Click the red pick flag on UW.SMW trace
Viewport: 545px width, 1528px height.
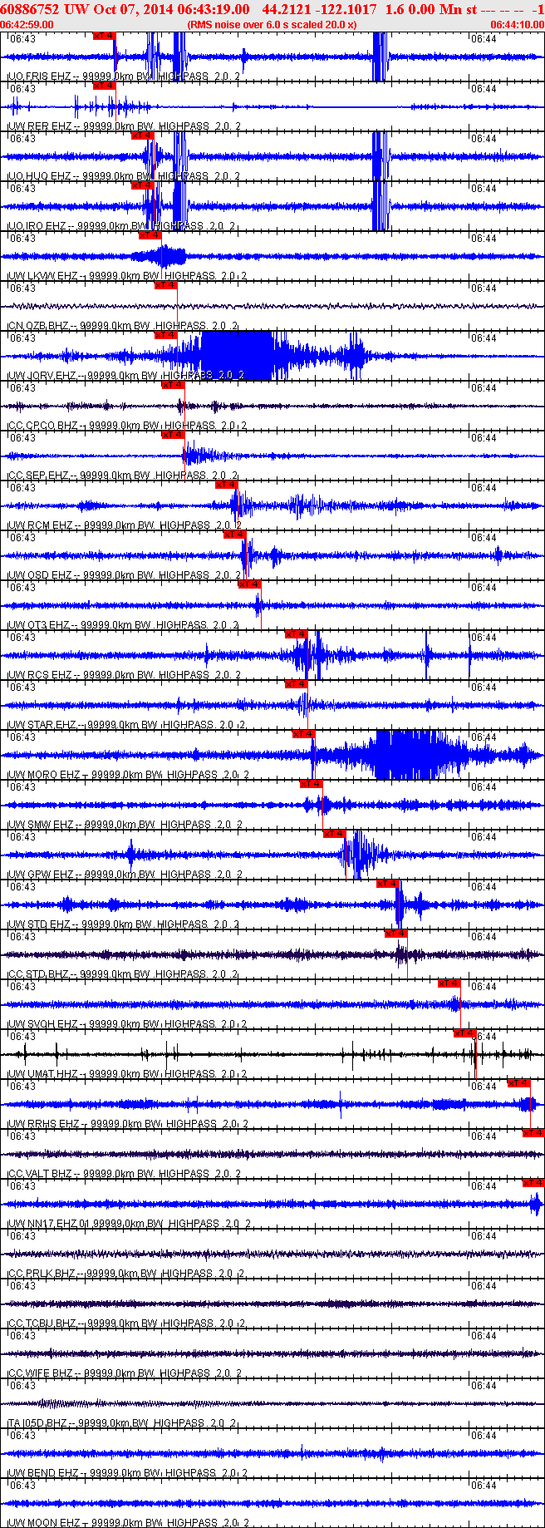coord(311,784)
